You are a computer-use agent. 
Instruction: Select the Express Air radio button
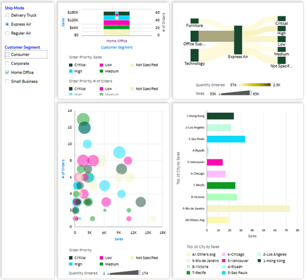7,24
